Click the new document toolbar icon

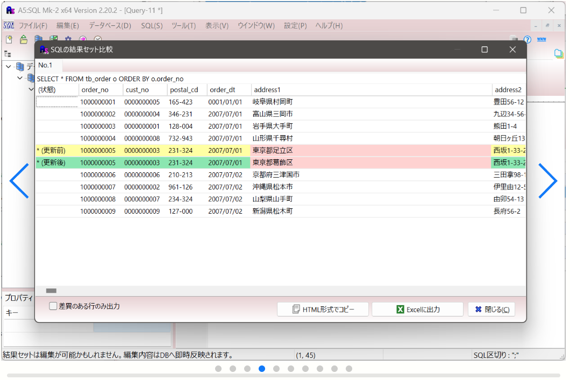click(9, 39)
